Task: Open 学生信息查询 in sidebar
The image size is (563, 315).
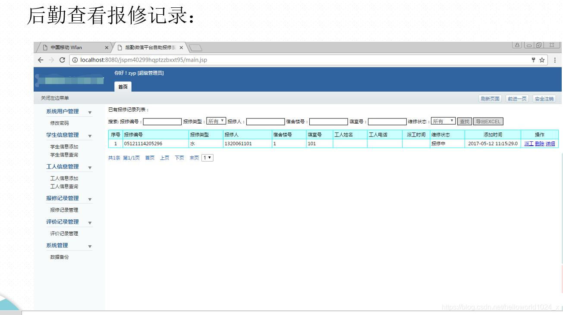Action: click(64, 154)
